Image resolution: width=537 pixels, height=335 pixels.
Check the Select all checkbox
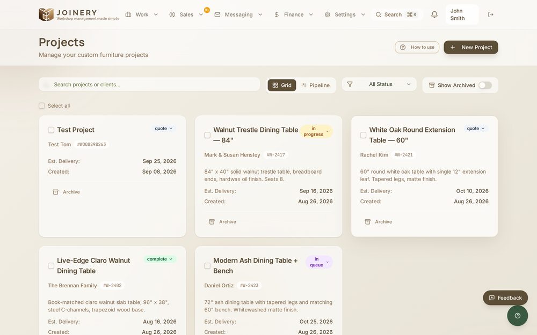(42, 106)
